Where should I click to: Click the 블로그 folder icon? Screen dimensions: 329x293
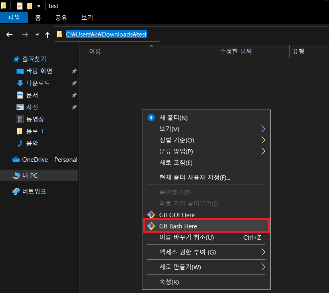click(20, 131)
